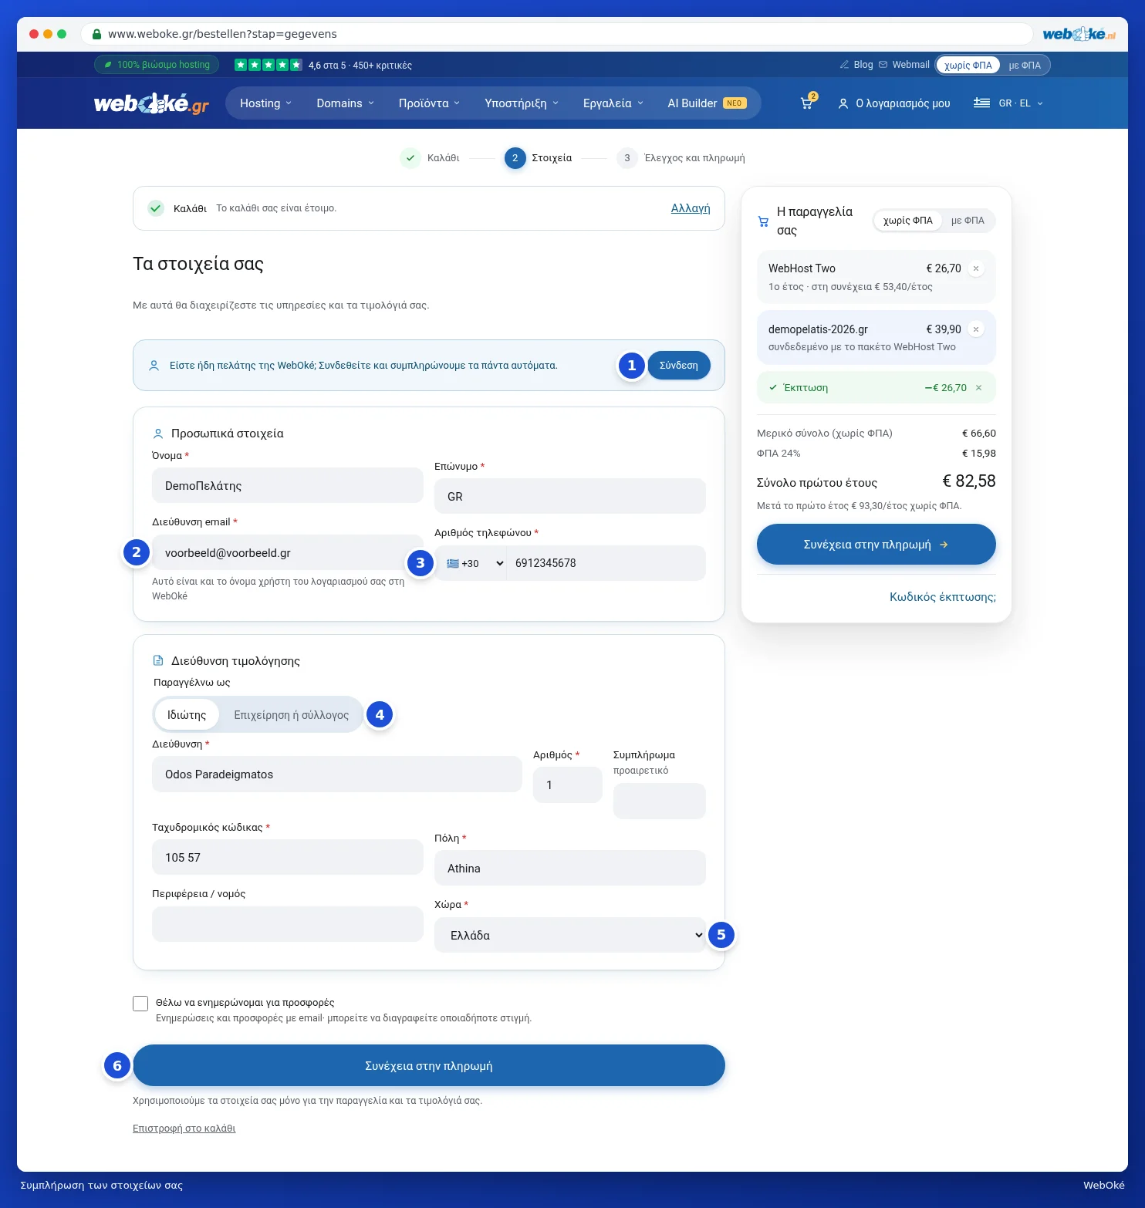Expand the Domains menu
1145x1208 pixels.
[346, 103]
